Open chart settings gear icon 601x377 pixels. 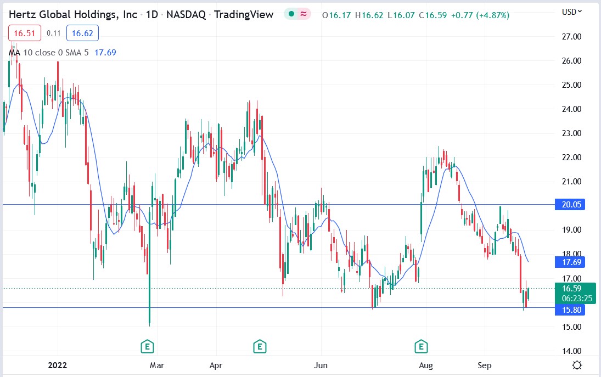(577, 365)
